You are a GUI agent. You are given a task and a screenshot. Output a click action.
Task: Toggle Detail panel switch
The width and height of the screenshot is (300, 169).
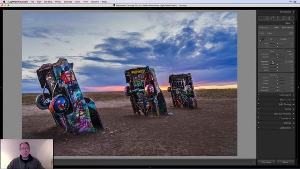tap(258, 108)
